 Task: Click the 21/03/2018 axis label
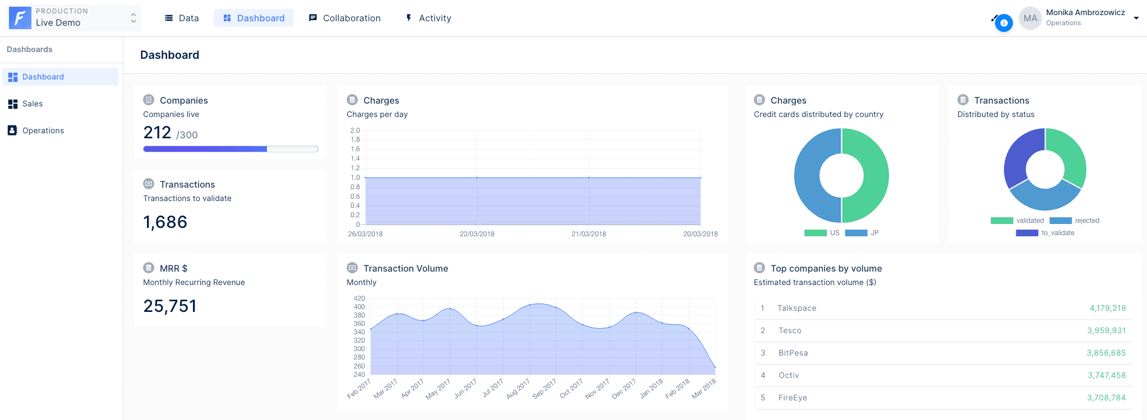point(588,234)
